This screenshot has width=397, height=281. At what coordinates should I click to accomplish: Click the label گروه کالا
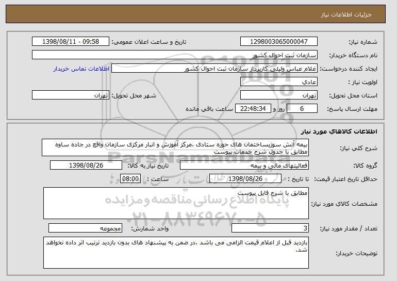pyautogui.click(x=366, y=166)
